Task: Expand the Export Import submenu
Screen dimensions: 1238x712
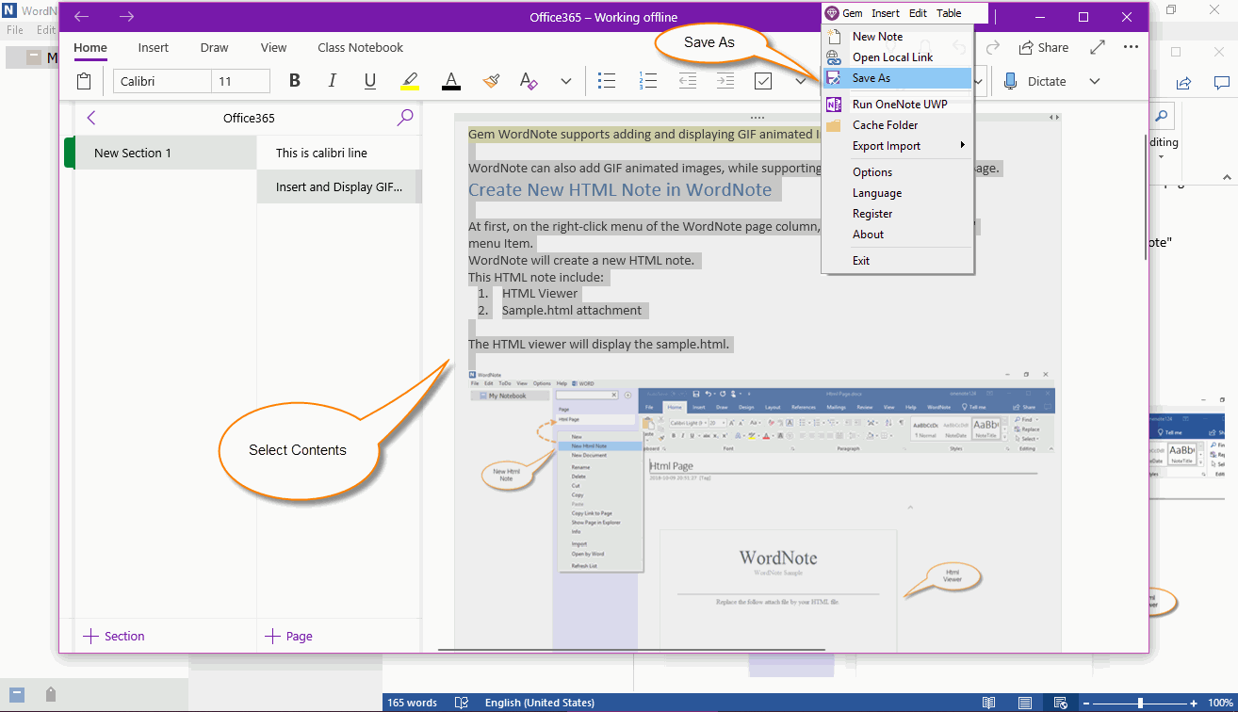Action: (898, 146)
